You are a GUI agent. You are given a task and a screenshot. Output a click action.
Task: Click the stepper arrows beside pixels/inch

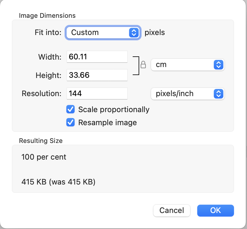[x=218, y=94]
